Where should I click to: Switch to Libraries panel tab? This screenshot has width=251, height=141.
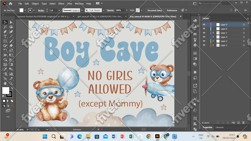pyautogui.click(x=220, y=127)
